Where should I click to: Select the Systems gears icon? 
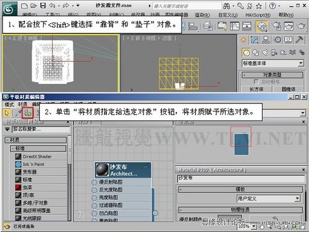(302, 53)
